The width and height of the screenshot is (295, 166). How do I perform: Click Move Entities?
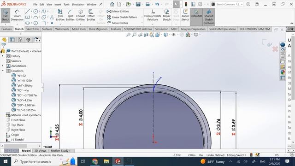(x=118, y=23)
